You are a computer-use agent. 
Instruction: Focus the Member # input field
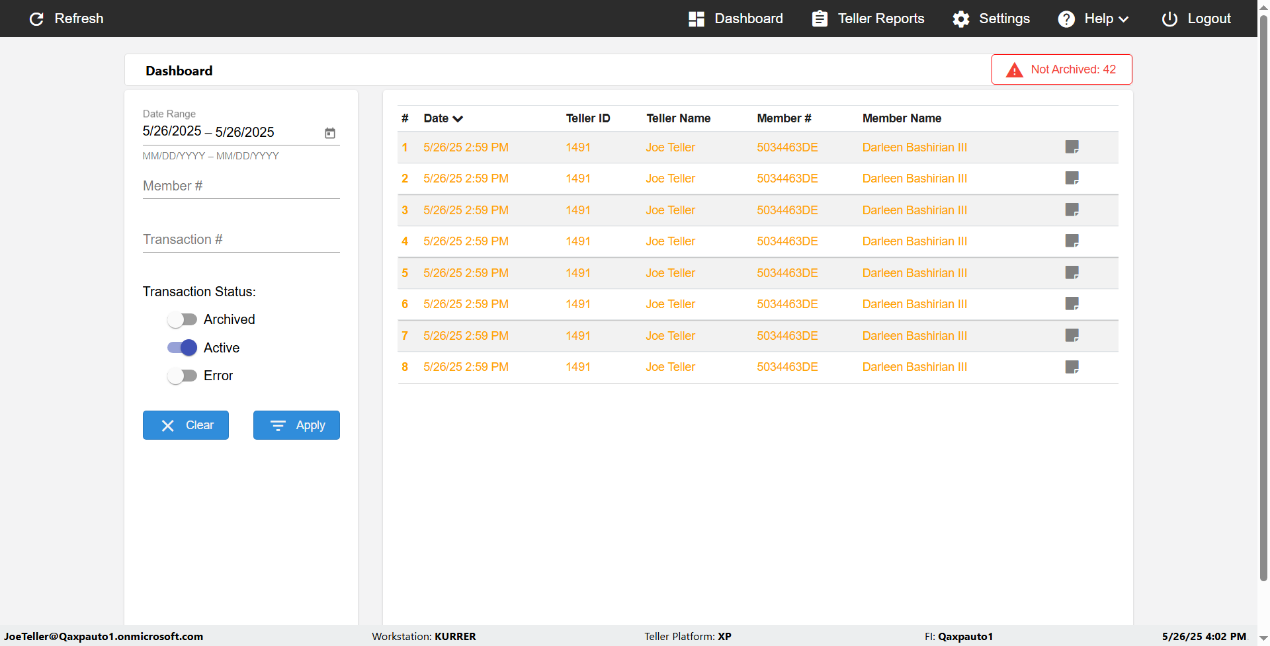click(241, 186)
